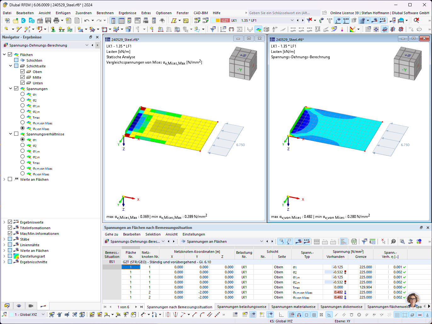Screen dimensions: 432x324
Task: Open the Print icon in the toolbar
Action: [x=56, y=20]
